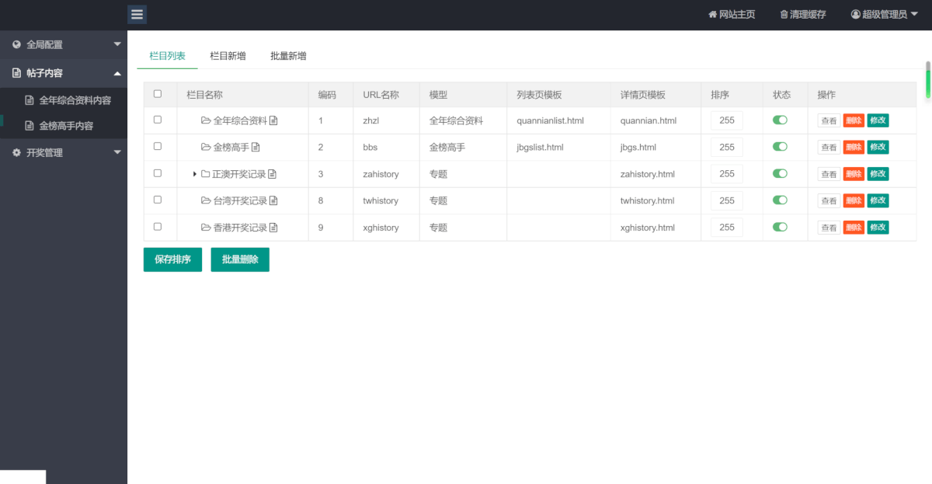The image size is (932, 484).
Task: Open the 超级管理员 user dropdown
Action: (884, 15)
